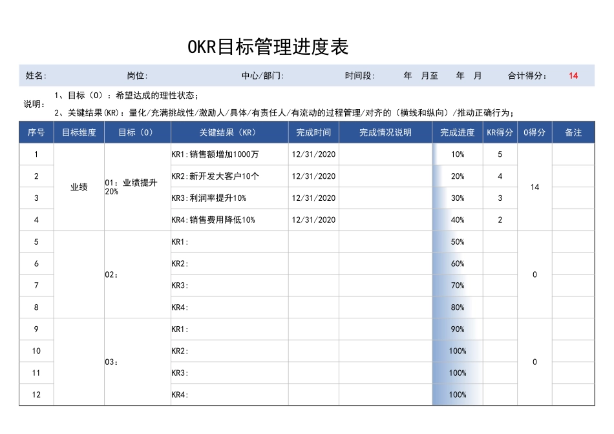Select KR1：销售额增加1000万 cell

click(228, 154)
